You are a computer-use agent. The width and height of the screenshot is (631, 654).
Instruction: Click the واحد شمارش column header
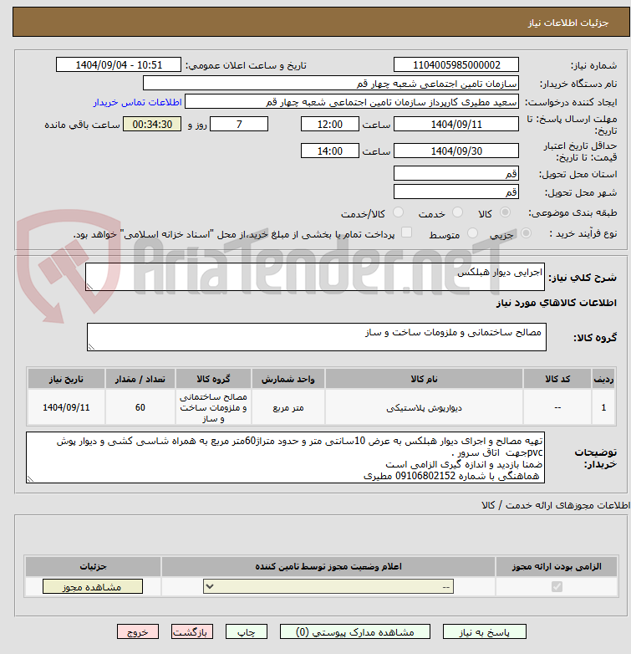(288, 379)
